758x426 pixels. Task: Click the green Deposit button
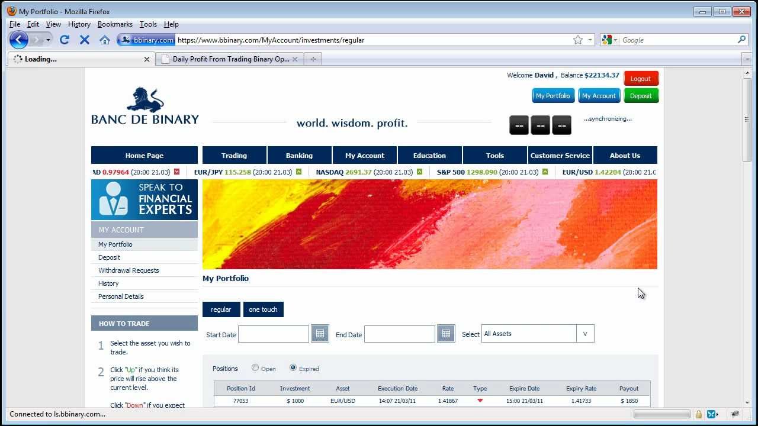pyautogui.click(x=641, y=96)
